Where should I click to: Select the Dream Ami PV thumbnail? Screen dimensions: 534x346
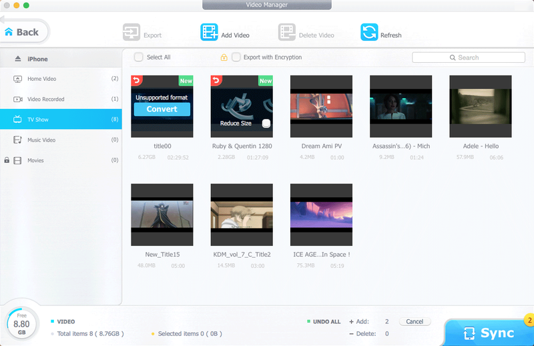321,106
